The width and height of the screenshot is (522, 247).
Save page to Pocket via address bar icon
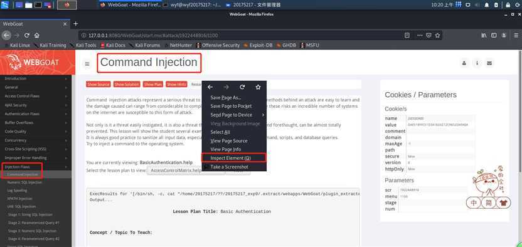(429, 35)
